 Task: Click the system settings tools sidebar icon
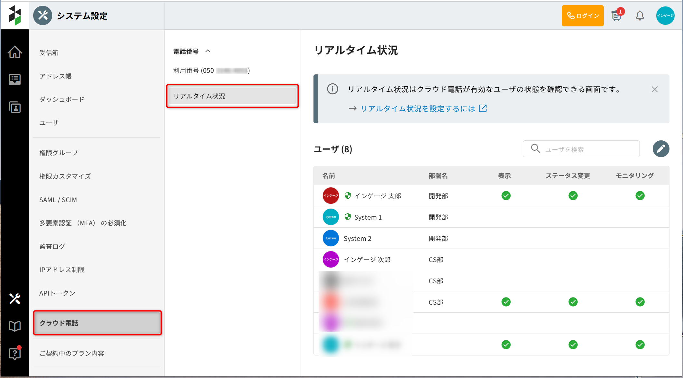pos(15,299)
